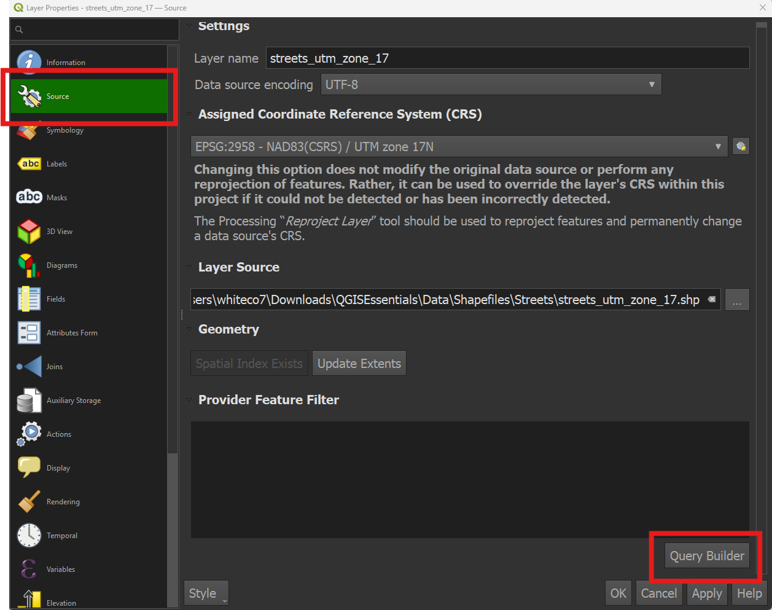This screenshot has width=772, height=610.
Task: Open the Auxiliary Storage database icon
Action: click(x=29, y=400)
